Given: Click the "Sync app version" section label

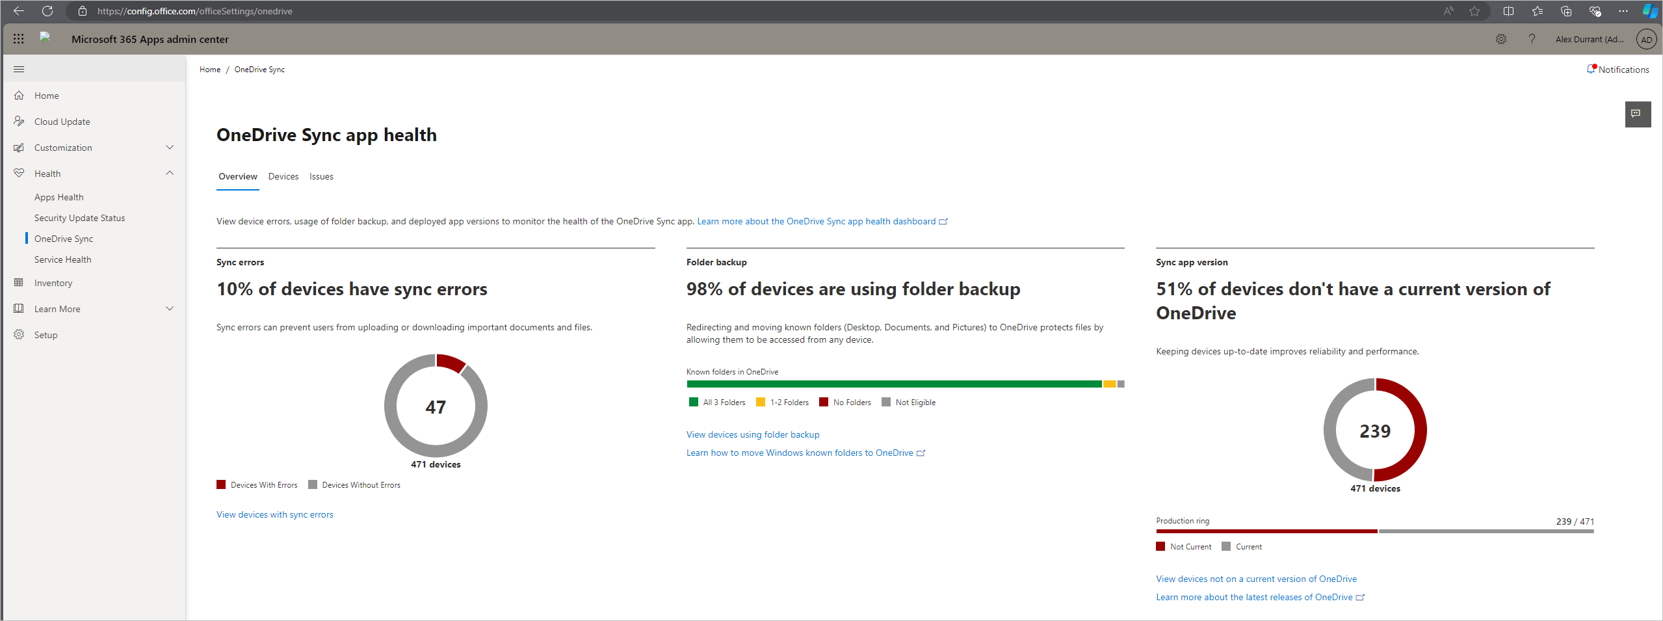Looking at the screenshot, I should [x=1192, y=262].
